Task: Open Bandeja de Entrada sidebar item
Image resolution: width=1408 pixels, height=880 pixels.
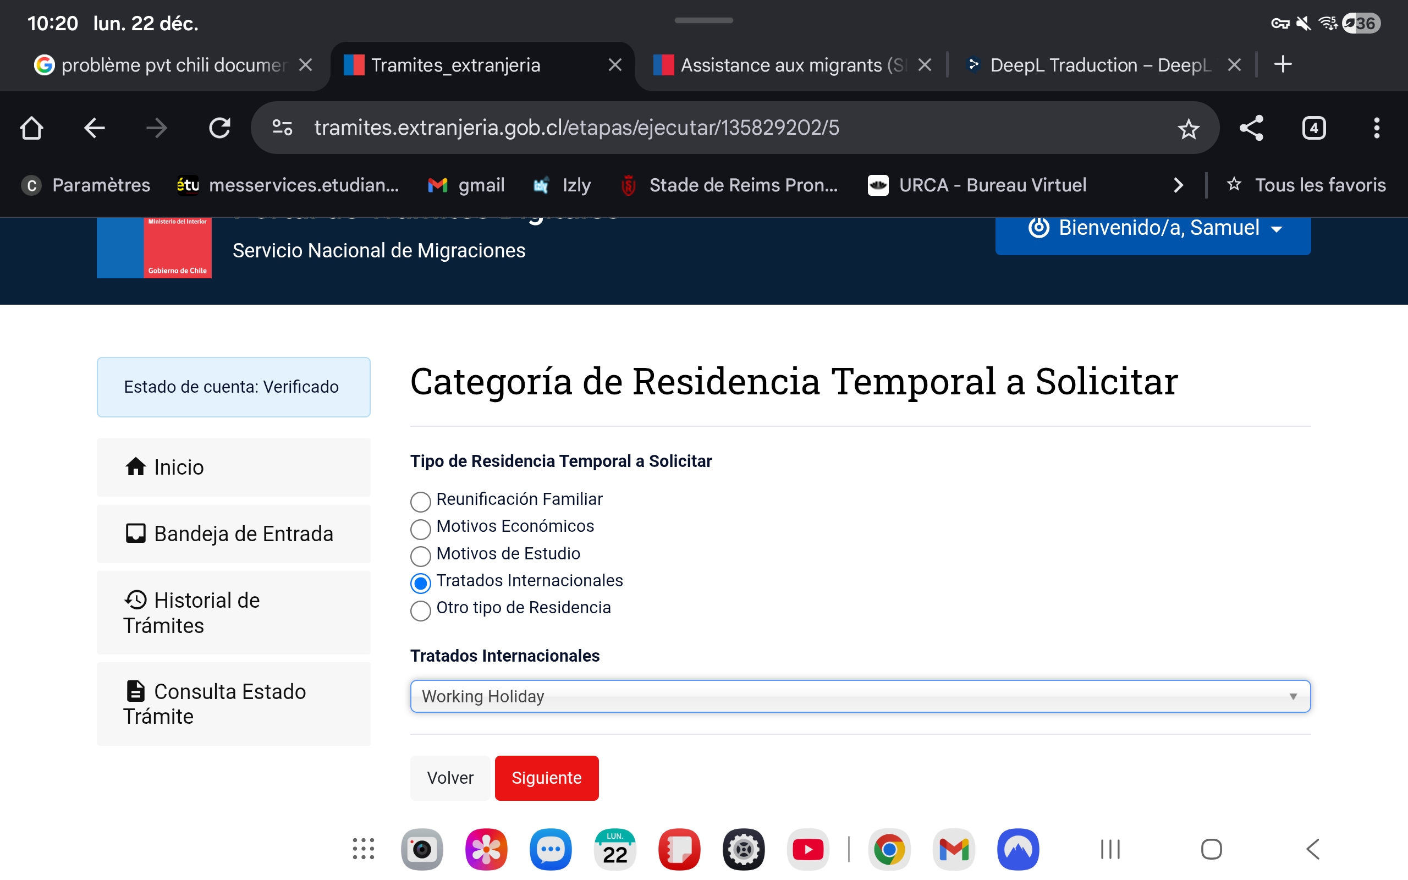Action: click(233, 533)
